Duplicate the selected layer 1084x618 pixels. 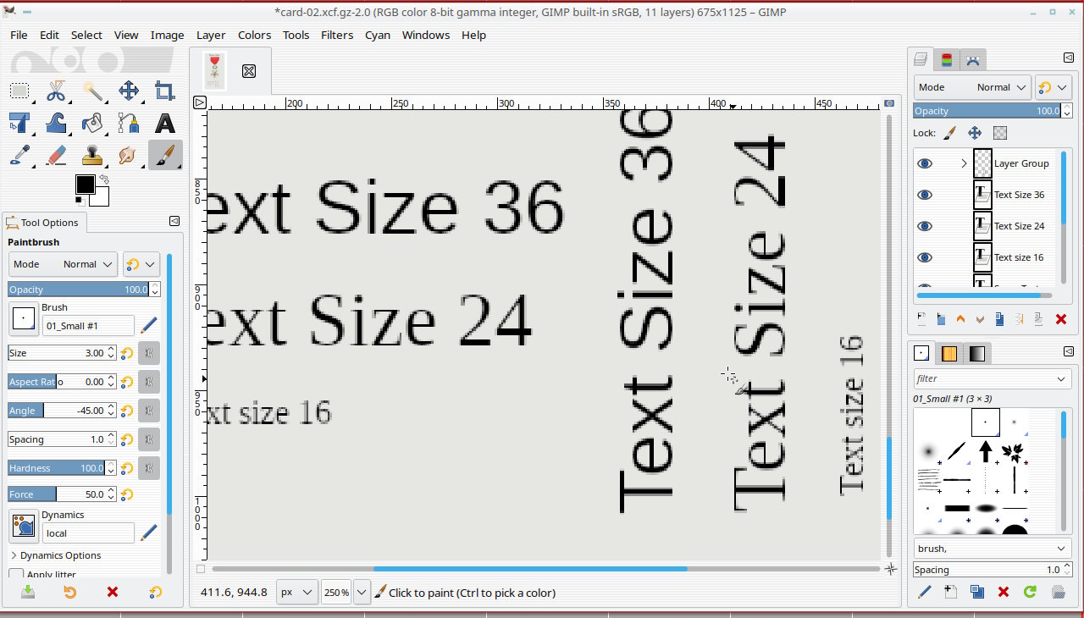coord(1000,319)
